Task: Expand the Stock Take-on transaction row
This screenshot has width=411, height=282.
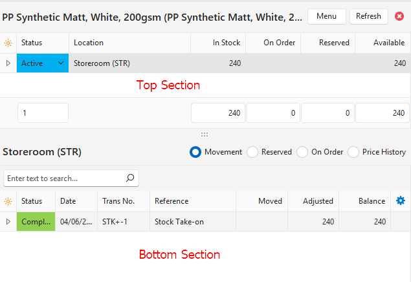Action: (x=8, y=222)
